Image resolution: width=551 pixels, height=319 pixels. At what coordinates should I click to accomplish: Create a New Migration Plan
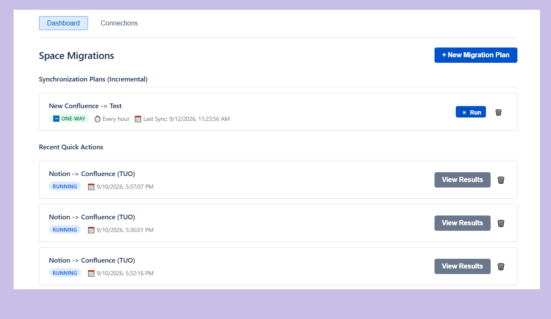coord(476,55)
